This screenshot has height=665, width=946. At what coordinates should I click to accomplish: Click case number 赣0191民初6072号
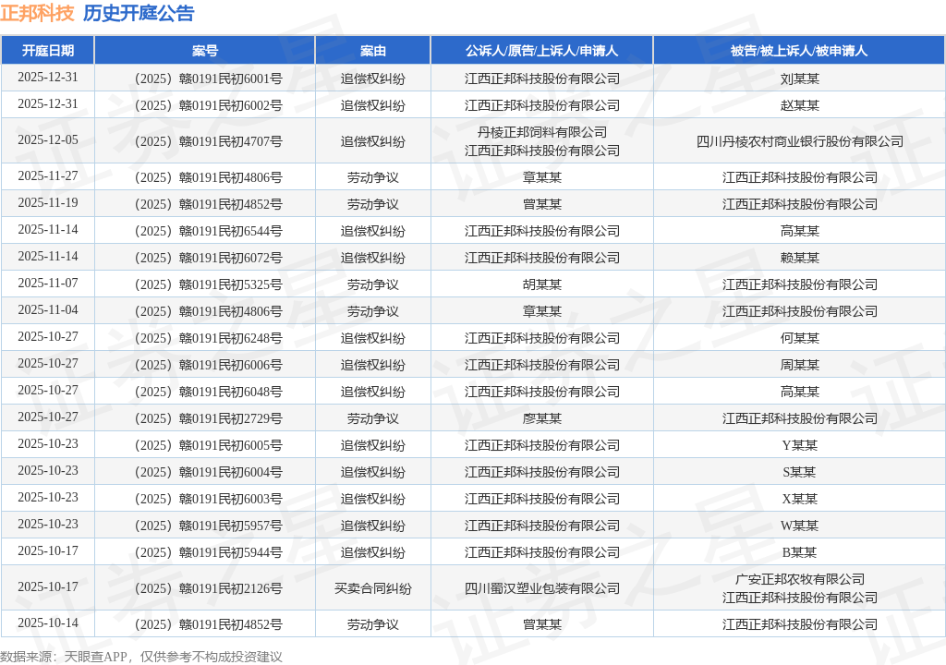[208, 258]
